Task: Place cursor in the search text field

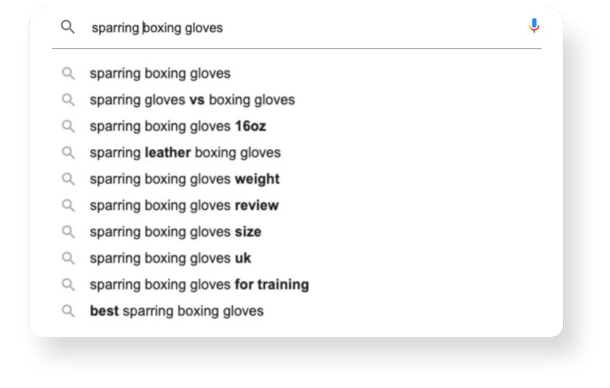Action: coord(244,27)
